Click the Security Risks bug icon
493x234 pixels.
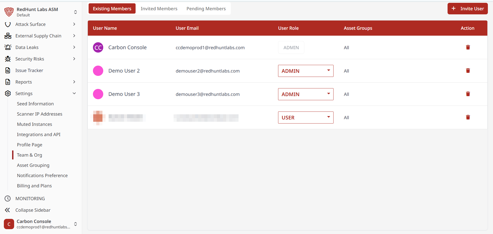pos(8,59)
